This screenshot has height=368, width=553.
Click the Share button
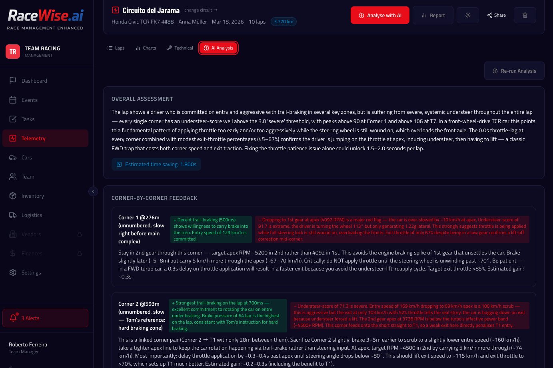click(x=496, y=15)
